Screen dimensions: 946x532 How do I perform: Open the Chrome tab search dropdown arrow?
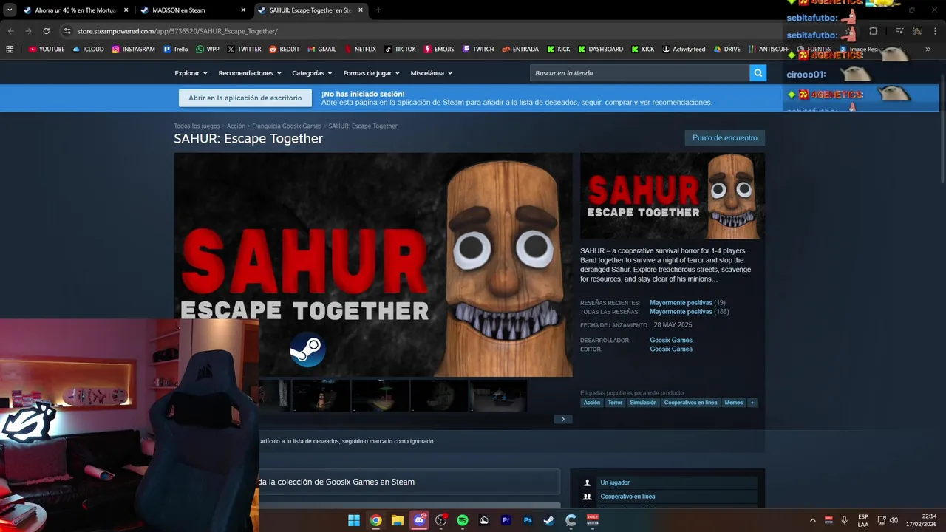point(10,10)
